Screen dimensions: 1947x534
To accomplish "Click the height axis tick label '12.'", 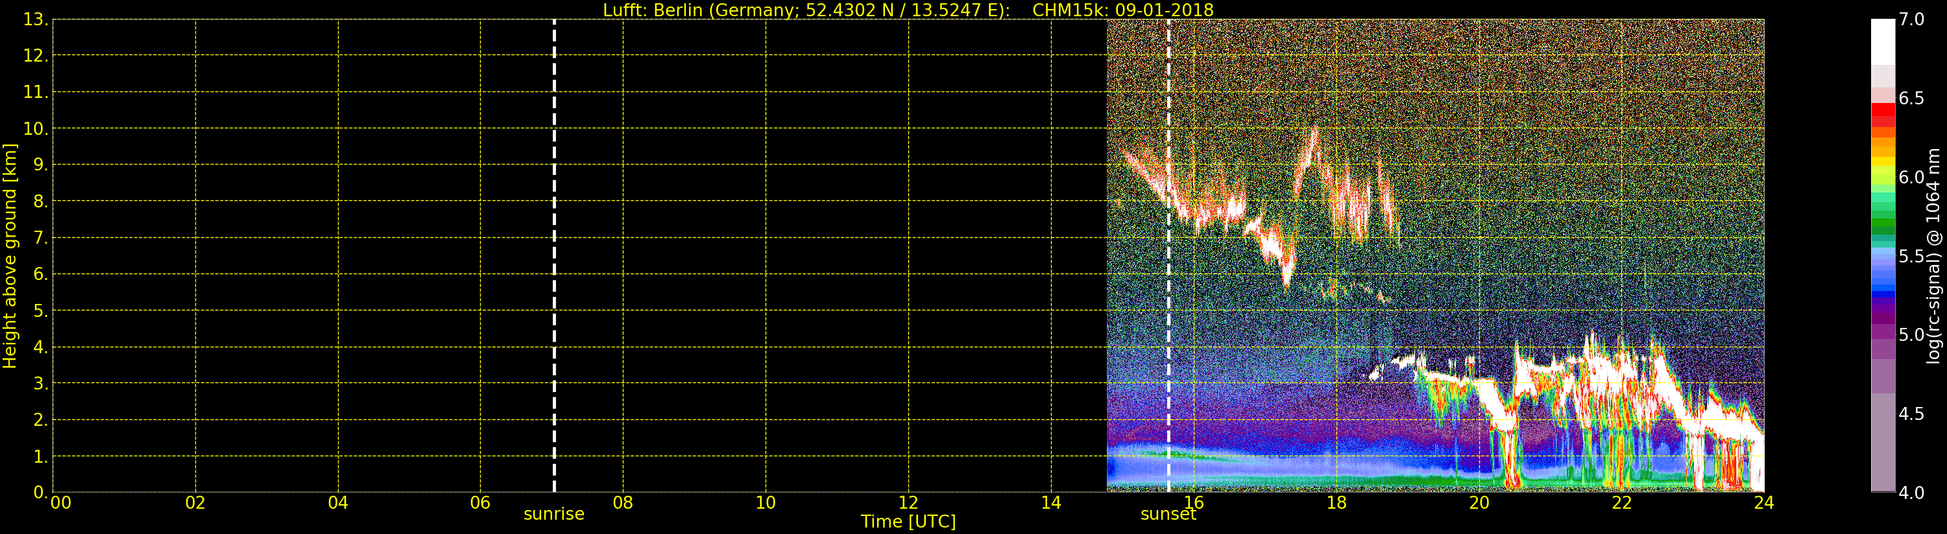I will [36, 56].
